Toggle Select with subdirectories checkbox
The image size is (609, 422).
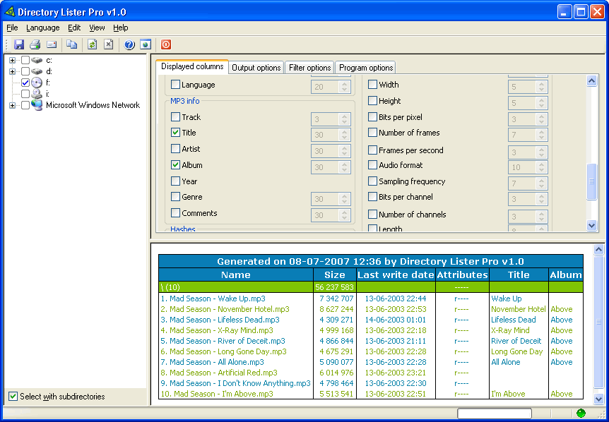13,397
